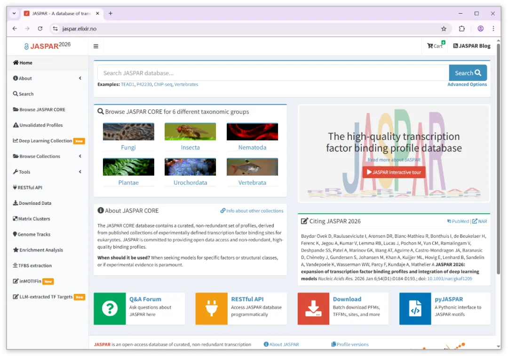508x356 pixels.
Task: Open the browser profile icon
Action: click(480, 29)
